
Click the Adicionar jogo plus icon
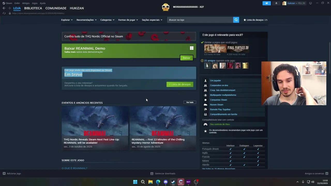(x=4, y=174)
